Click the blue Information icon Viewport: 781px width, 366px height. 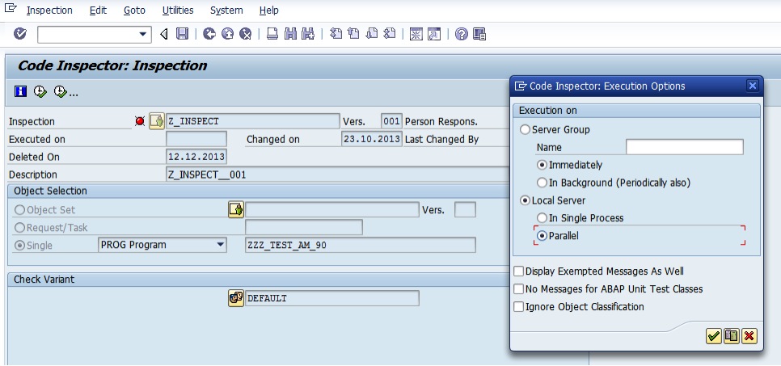21,92
